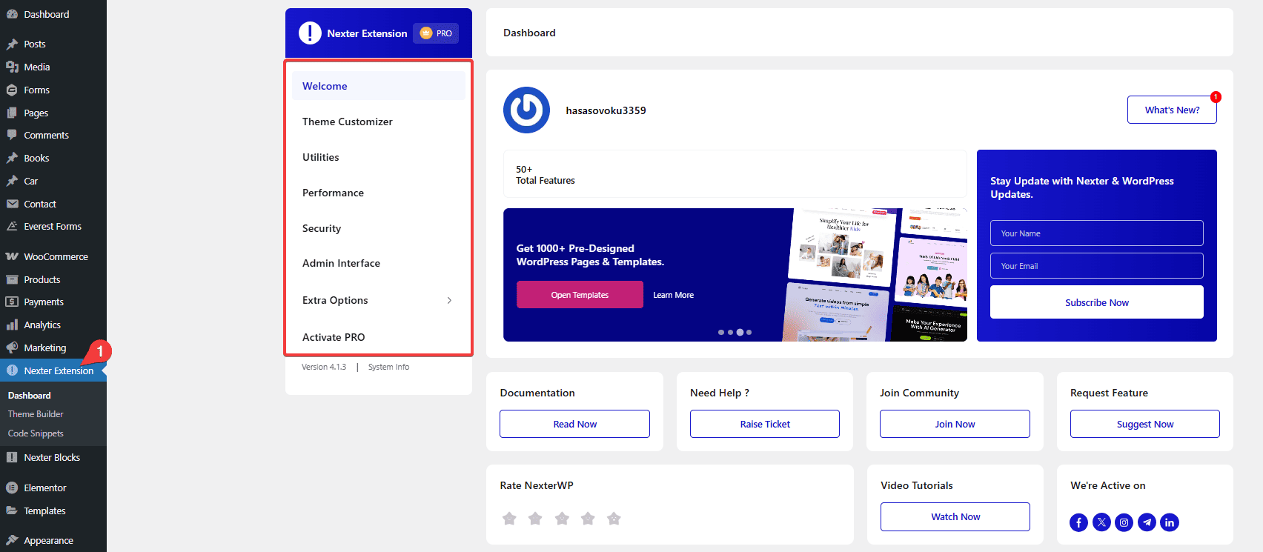Open the What's New button
The height and width of the screenshot is (552, 1263).
1171,110
